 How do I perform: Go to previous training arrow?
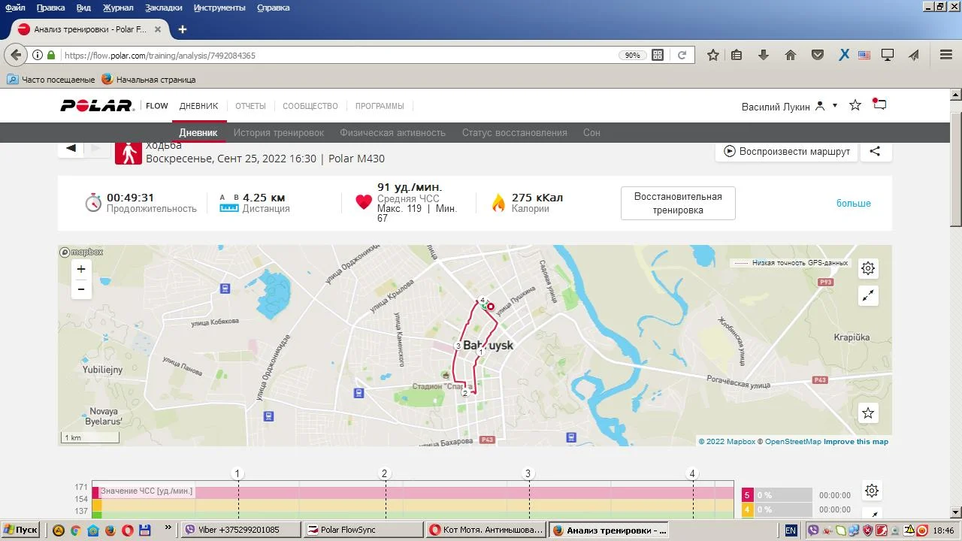pyautogui.click(x=71, y=148)
